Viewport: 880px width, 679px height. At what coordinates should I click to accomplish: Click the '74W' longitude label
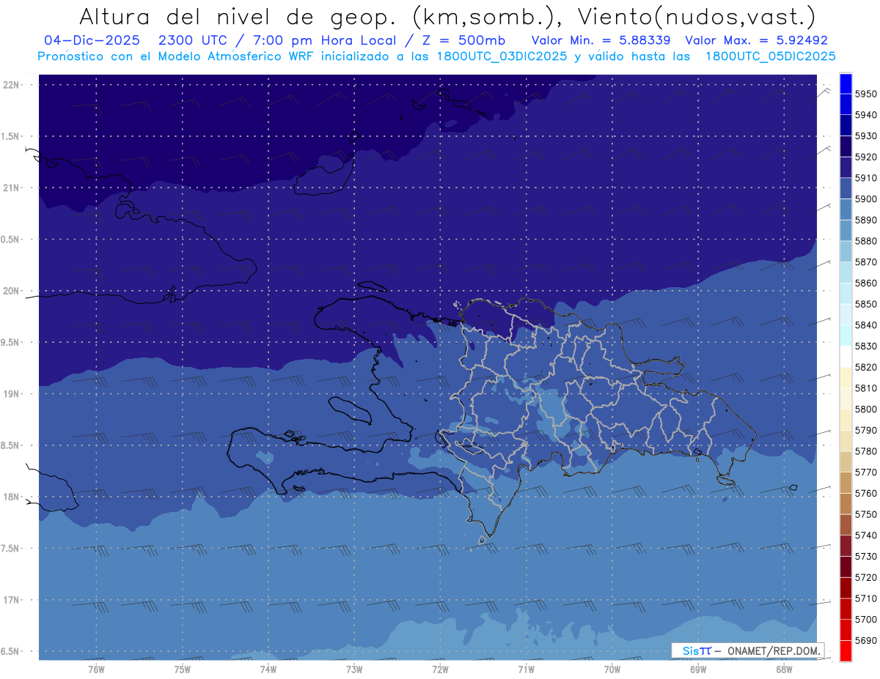coord(268,669)
